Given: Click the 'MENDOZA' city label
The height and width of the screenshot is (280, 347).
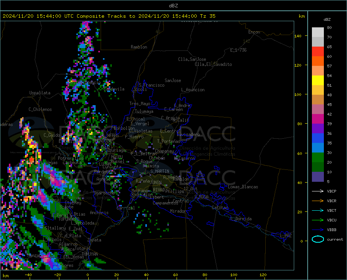Looking at the screenshot, I should 103,141.
